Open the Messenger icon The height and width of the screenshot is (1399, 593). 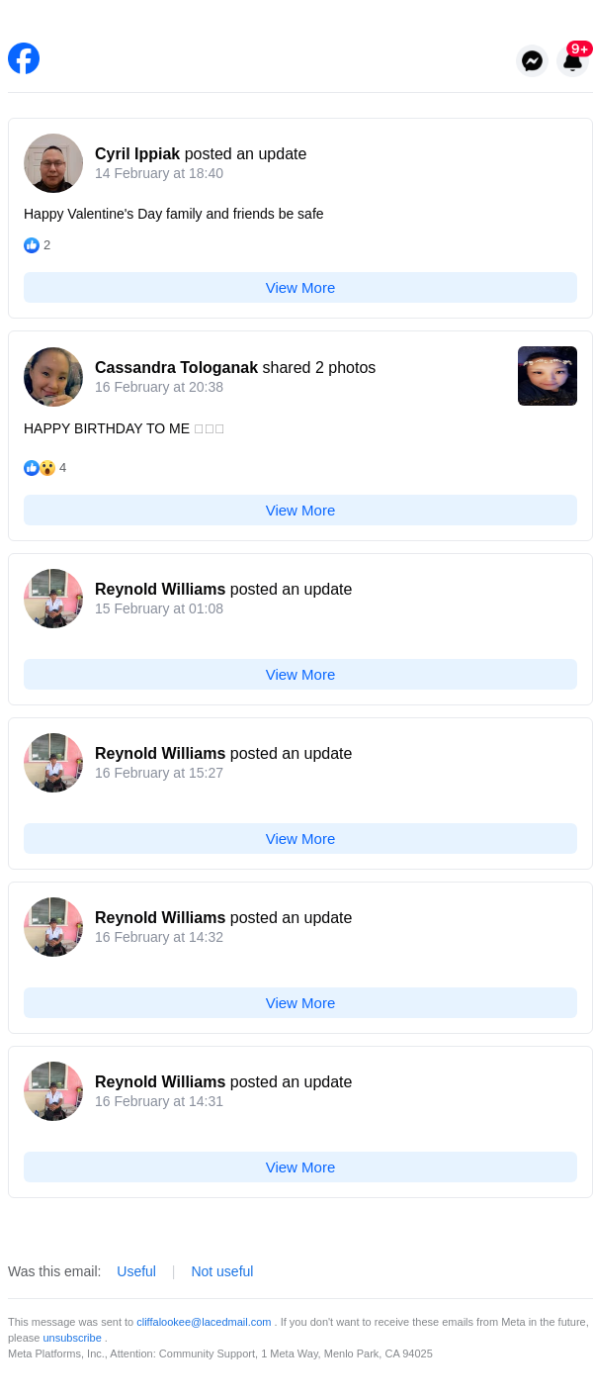click(x=532, y=61)
